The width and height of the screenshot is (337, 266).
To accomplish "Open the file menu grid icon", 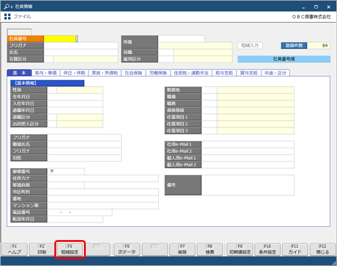I will coord(7,17).
